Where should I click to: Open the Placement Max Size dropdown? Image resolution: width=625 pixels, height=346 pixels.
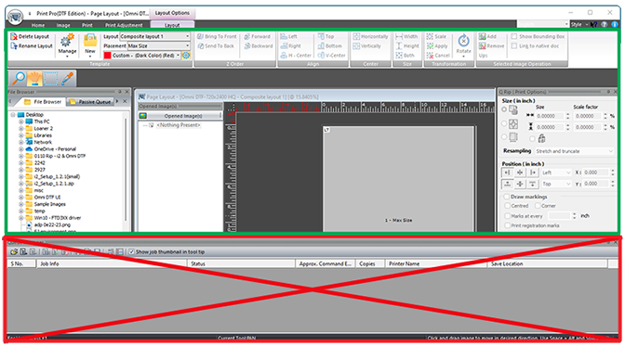coord(159,45)
